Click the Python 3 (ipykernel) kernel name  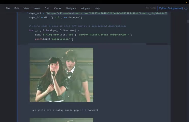[x=171, y=8]
